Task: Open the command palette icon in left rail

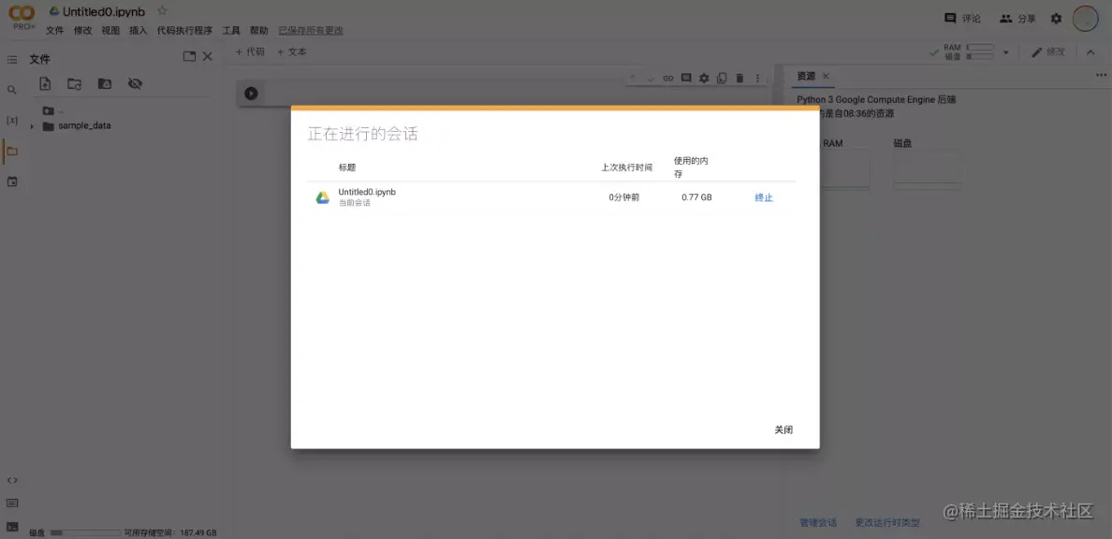Action: pos(12,503)
